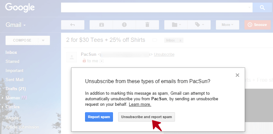Close the unsubscribe dialog with the X
Screen dimensions: 273x134
coord(237,75)
